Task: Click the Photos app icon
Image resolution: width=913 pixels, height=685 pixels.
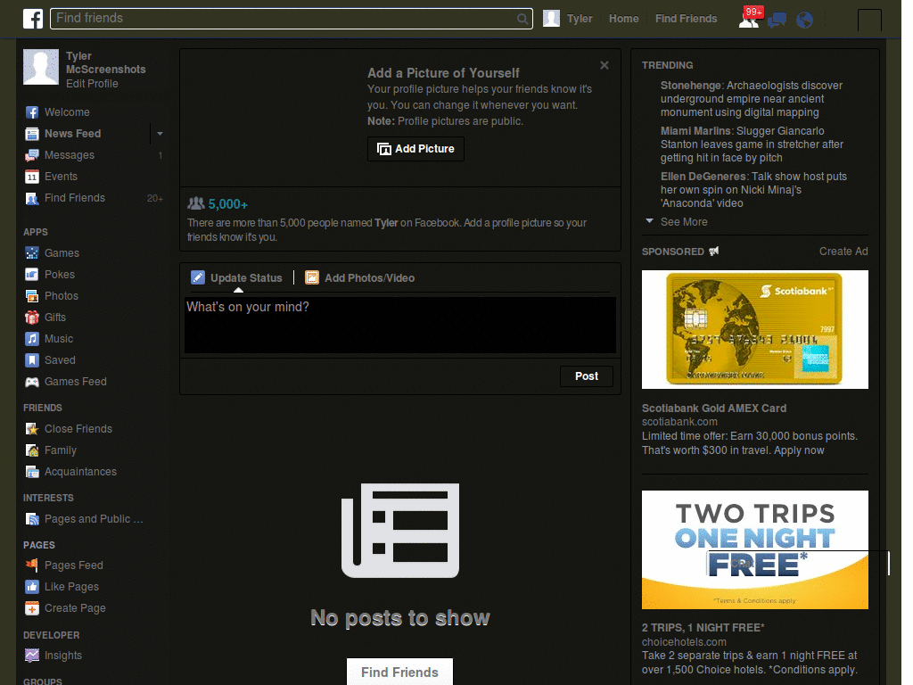Action: coord(32,296)
